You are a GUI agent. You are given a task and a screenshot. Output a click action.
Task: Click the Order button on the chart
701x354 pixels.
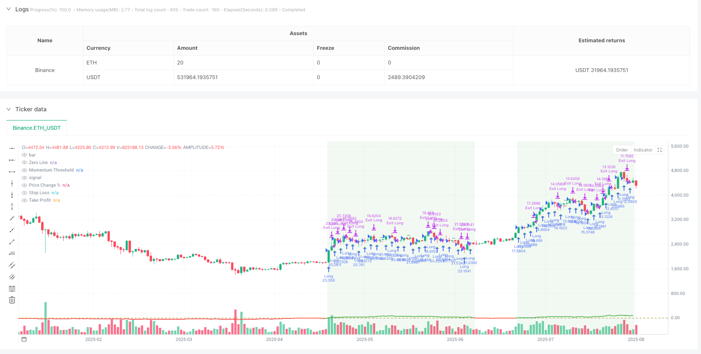coord(622,150)
